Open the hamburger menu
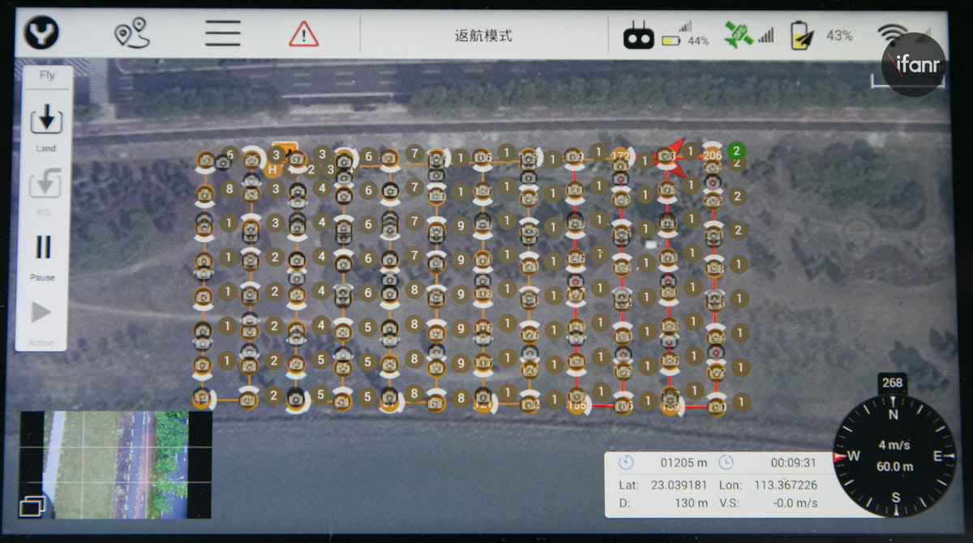The width and height of the screenshot is (973, 543). (222, 33)
